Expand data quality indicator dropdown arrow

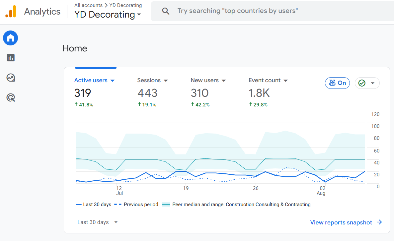(373, 83)
